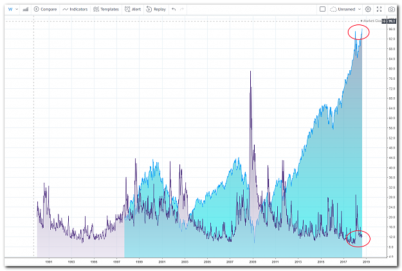
Task: Take a chart snapshot with camera icon
Action: pos(392,9)
